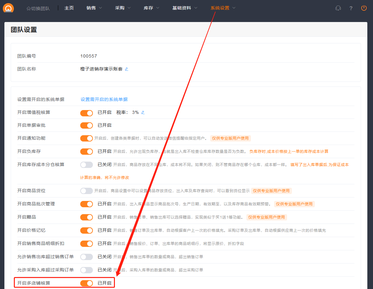Viewport: 373px width, 289px height.
Task: Go to the 主页 tab
Action: point(69,8)
